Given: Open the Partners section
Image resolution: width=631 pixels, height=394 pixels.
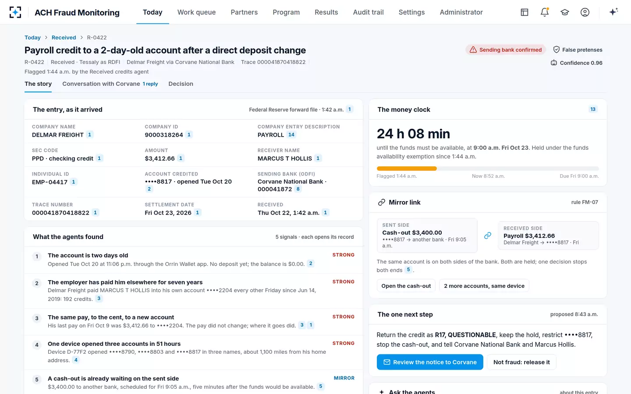Looking at the screenshot, I should (244, 12).
